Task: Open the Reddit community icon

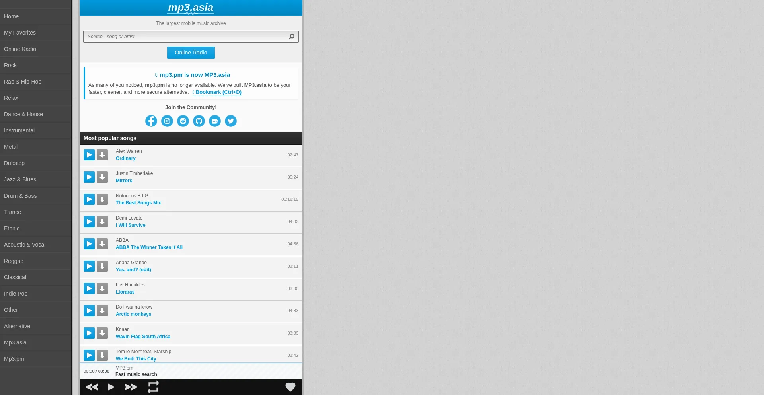Action: pos(183,121)
